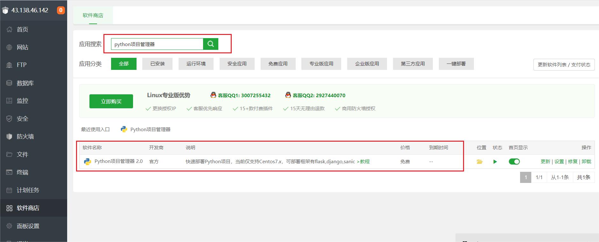Filter by 第三方应用 category
The height and width of the screenshot is (242, 599).
413,64
